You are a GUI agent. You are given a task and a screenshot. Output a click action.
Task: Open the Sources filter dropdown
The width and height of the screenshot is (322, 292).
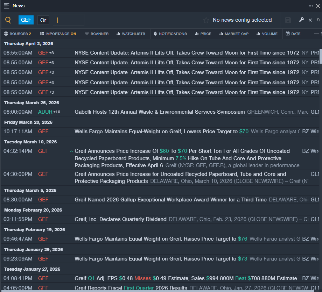pos(17,34)
